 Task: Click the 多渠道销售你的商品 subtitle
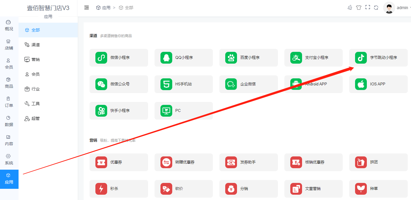click(116, 36)
